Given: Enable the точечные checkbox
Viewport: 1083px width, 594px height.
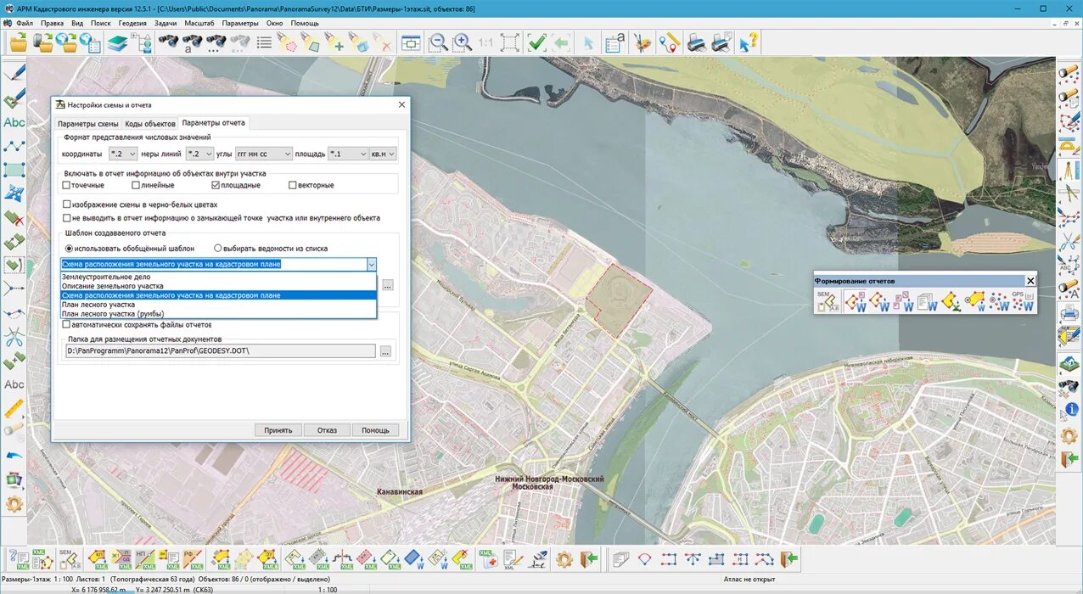Looking at the screenshot, I should (66, 185).
